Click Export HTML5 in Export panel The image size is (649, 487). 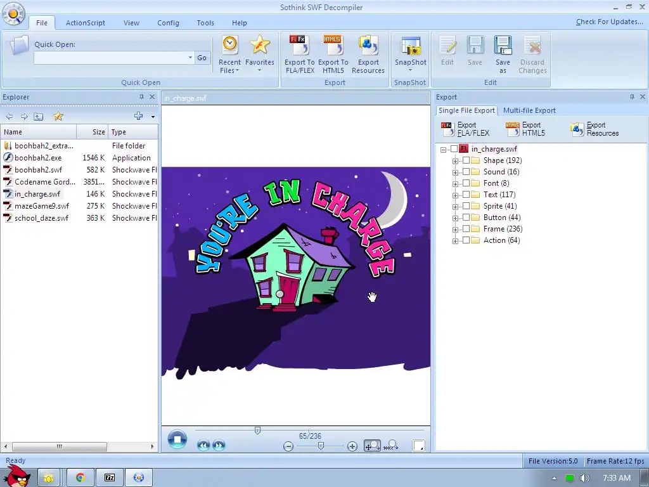click(525, 129)
